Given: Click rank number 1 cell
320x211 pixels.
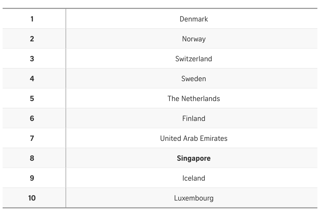Looking at the screenshot, I should (x=32, y=19).
